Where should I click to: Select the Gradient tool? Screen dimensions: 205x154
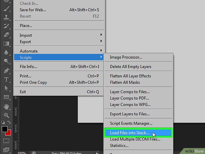tap(6, 43)
